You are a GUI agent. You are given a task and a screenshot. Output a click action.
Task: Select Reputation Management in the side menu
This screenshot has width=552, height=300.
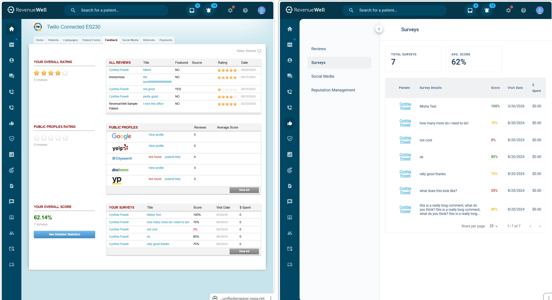pyautogui.click(x=333, y=90)
